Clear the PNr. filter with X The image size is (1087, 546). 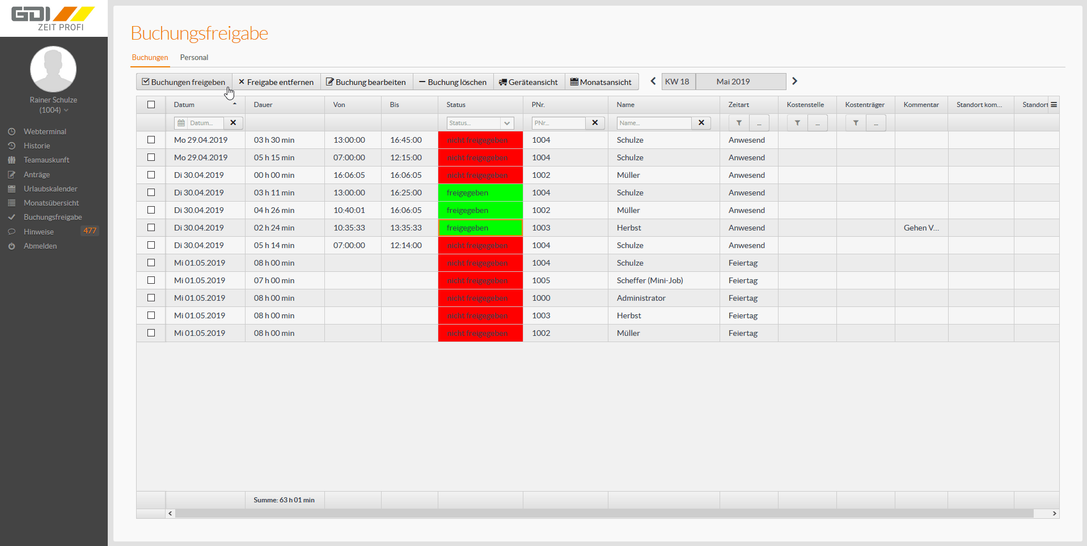click(595, 123)
